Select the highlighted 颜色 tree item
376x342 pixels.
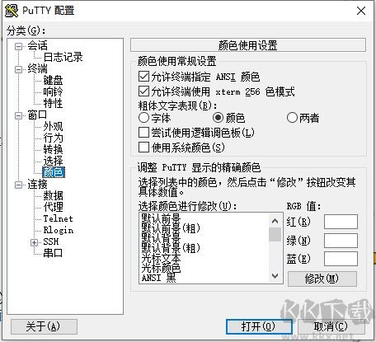[54, 172]
